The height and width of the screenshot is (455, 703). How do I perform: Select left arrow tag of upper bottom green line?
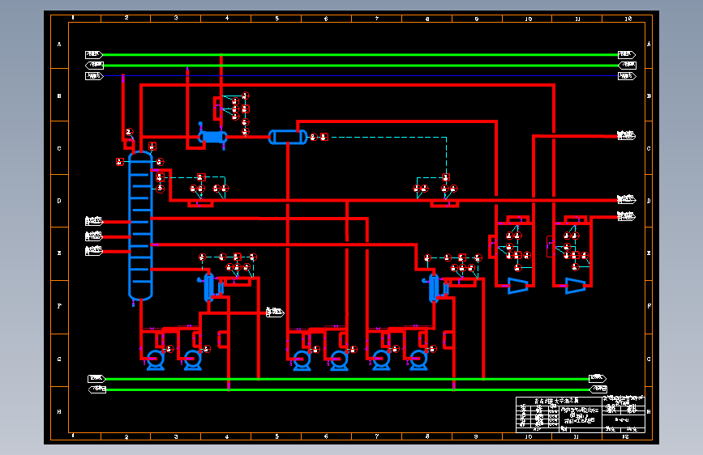point(96,379)
